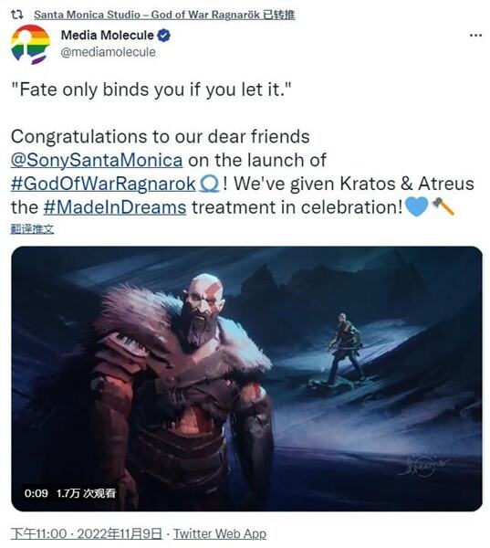
Task: Open the @SonySantaMonica mention
Action: pos(97,160)
